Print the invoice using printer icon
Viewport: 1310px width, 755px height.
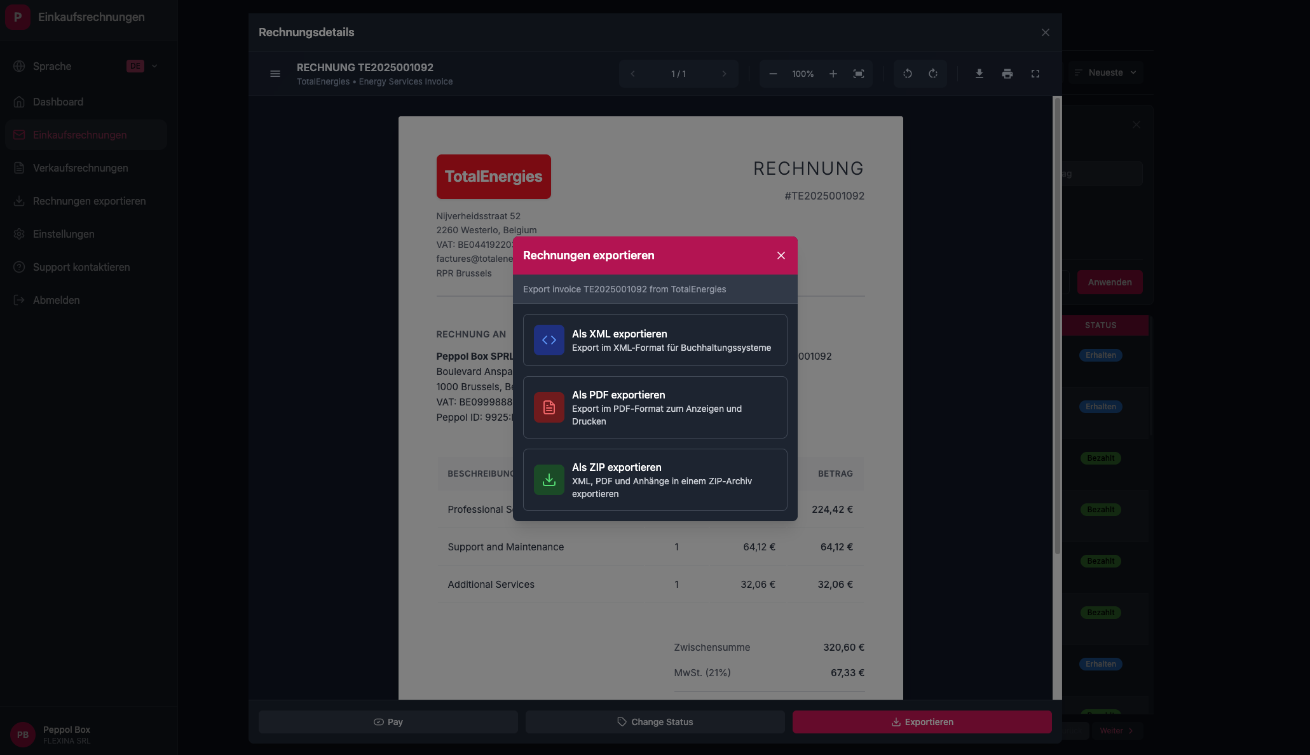(1007, 74)
